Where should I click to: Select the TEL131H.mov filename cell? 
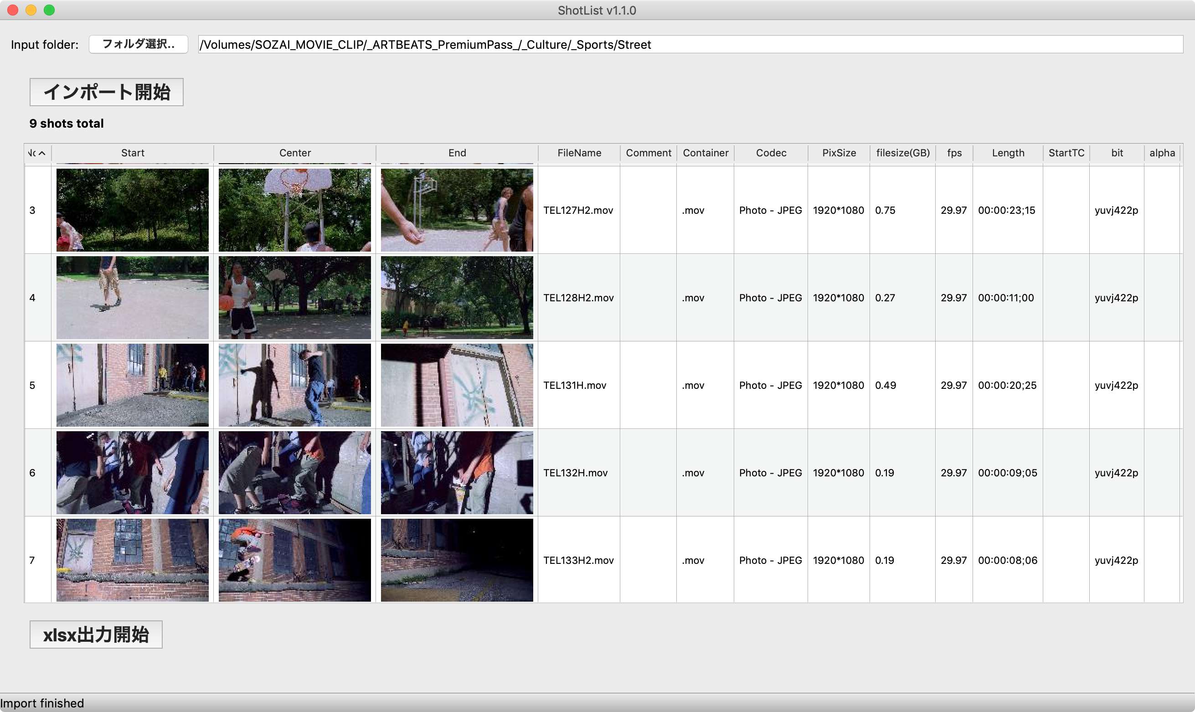(x=575, y=385)
